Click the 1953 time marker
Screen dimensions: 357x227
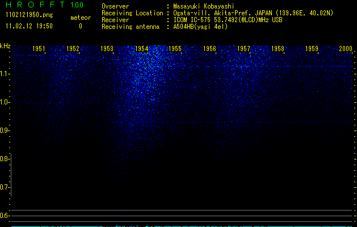(x=107, y=49)
